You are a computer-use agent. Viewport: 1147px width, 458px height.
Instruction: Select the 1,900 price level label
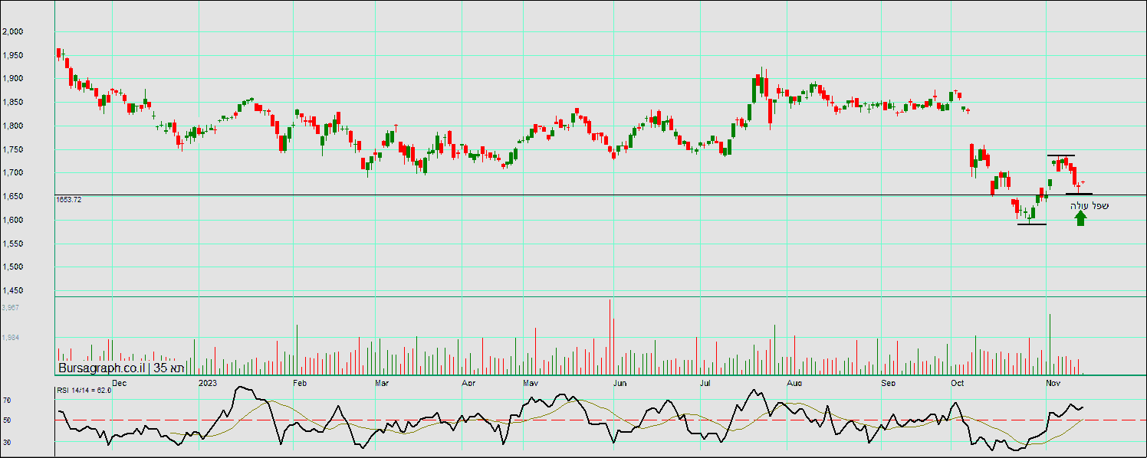[13, 78]
